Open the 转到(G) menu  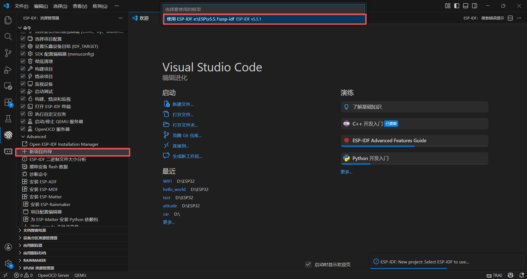point(100,6)
